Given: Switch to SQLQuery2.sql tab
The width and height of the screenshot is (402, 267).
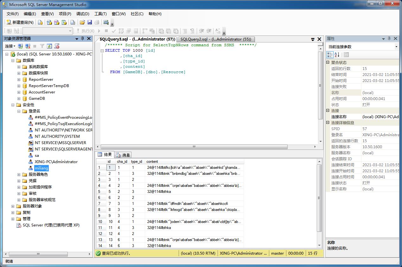Looking at the screenshot, I should (x=215, y=39).
